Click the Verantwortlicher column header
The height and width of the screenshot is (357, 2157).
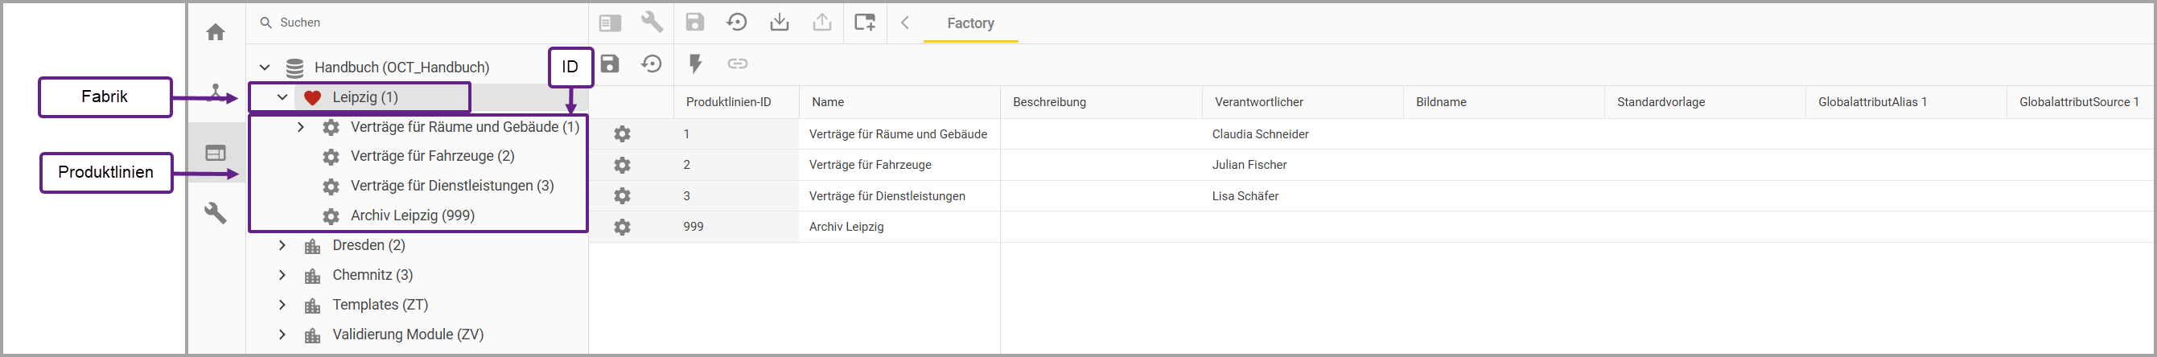click(x=1258, y=102)
